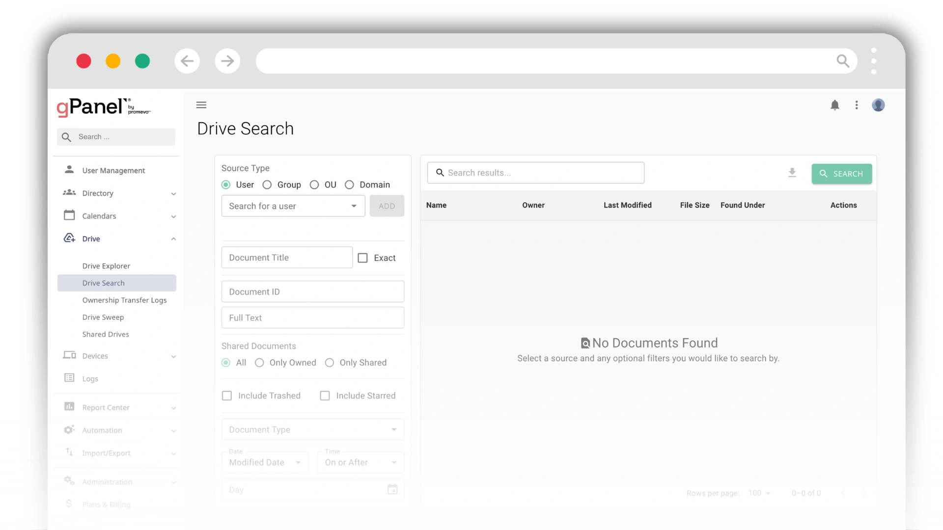Click the Document ID input field
Viewport: 943px width, 530px height.
(312, 291)
